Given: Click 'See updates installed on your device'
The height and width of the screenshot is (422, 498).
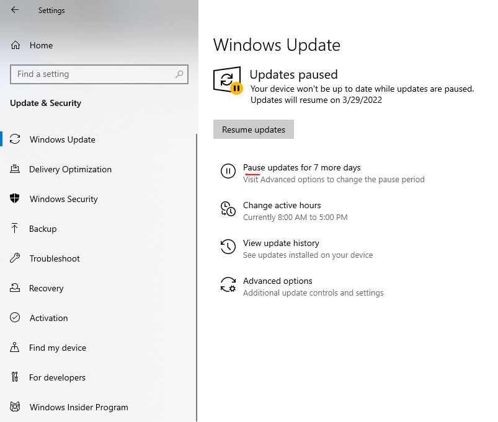Looking at the screenshot, I should tap(308, 255).
